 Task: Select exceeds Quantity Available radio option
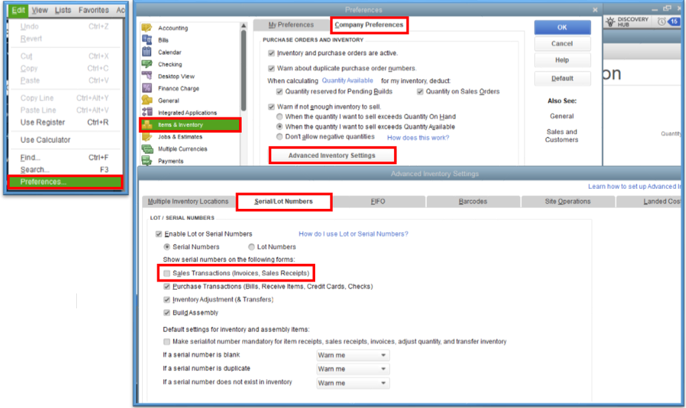279,126
